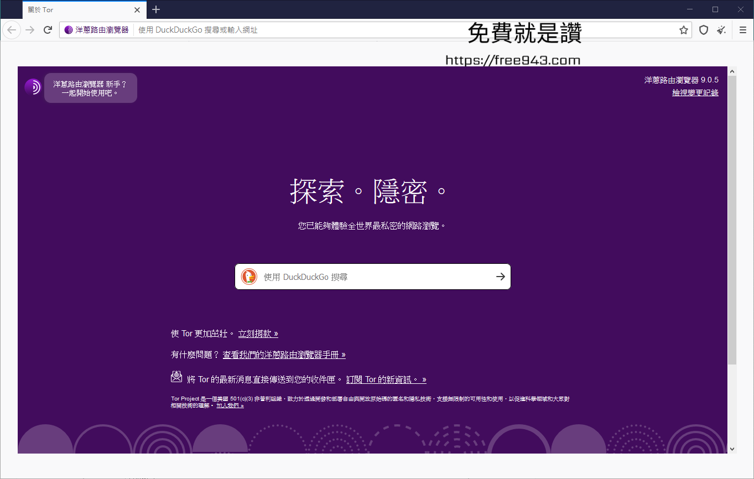This screenshot has height=479, width=754.
Task: Bookmark this page with the star icon
Action: [x=684, y=30]
